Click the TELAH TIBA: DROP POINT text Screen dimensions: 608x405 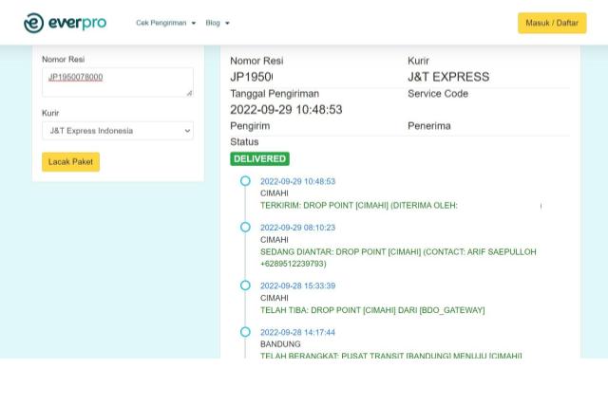(x=372, y=310)
